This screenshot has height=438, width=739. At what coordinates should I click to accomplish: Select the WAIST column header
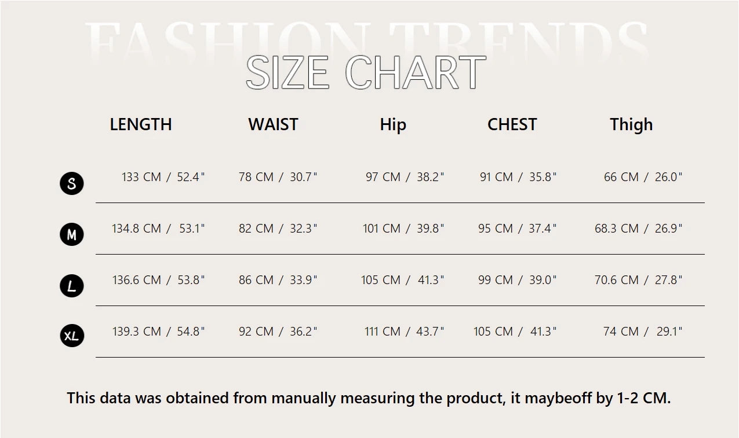coord(273,124)
